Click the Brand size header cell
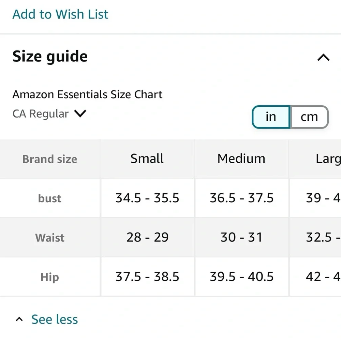This screenshot has width=341, height=341. pyautogui.click(x=50, y=159)
